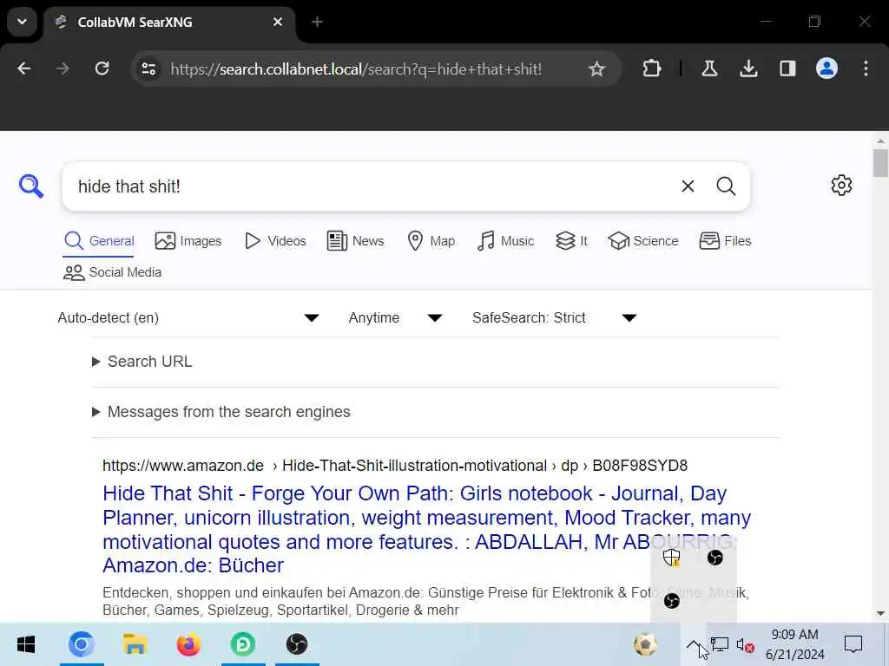Viewport: 889px width, 666px height.
Task: Click the scrollbar down arrow
Action: coord(880,613)
